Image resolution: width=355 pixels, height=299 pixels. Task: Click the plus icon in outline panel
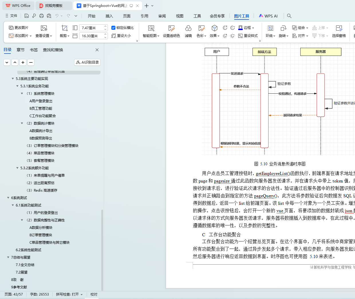pos(23,62)
